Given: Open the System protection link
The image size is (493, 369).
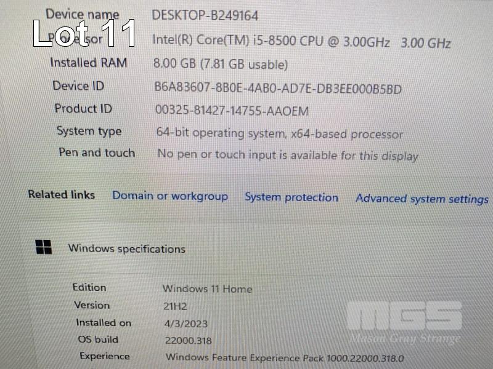Looking at the screenshot, I should coord(291,197).
